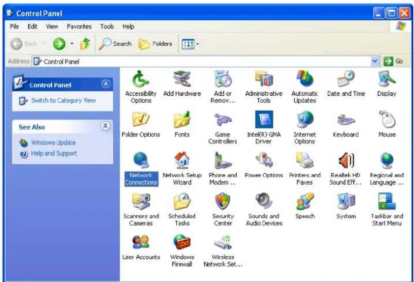The width and height of the screenshot is (414, 282).
Task: Maximize the Control Panel window
Action: coord(392,13)
